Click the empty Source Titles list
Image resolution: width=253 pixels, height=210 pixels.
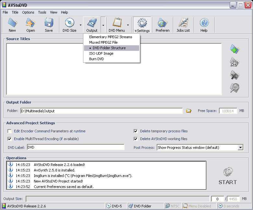[x=114, y=69]
